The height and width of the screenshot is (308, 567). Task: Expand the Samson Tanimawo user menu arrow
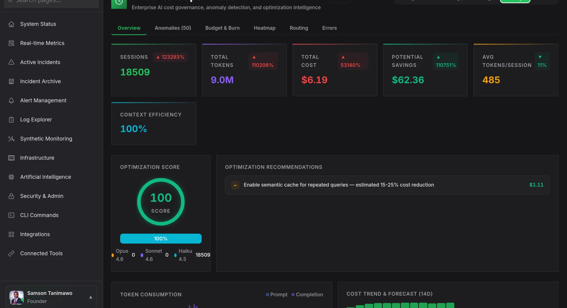(91, 297)
